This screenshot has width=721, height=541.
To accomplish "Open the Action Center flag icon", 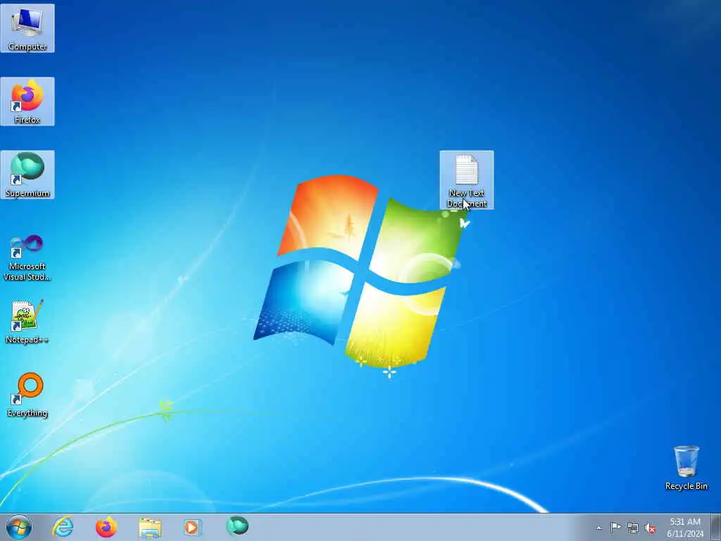I will tap(615, 527).
